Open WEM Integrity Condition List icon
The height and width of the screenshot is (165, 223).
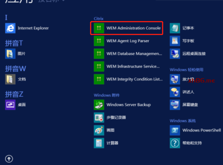point(99,79)
